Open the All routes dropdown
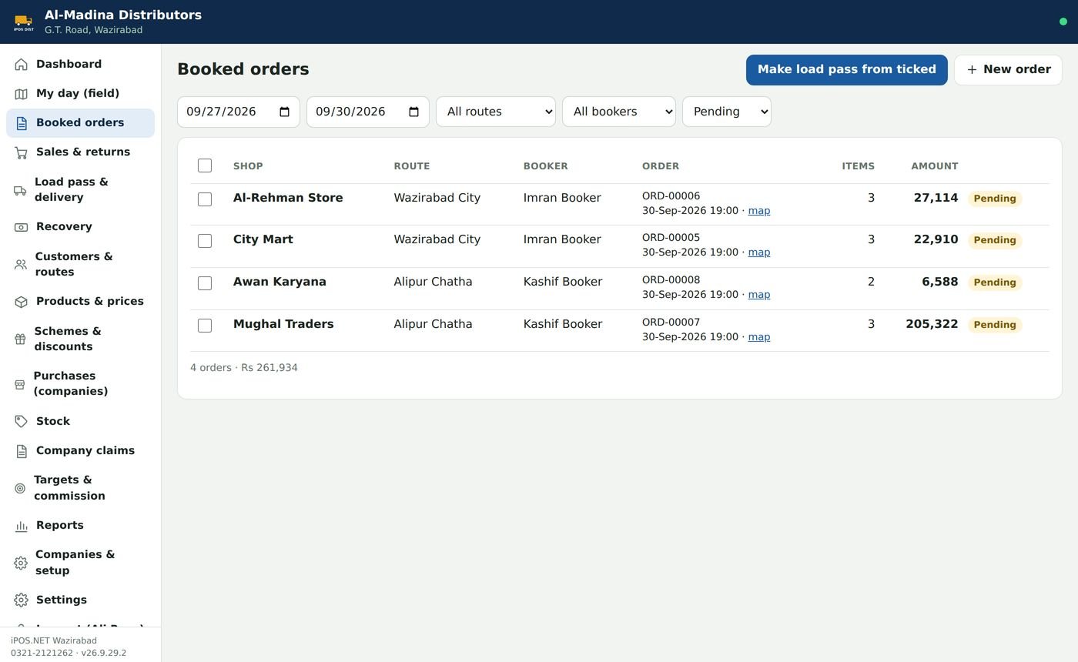The image size is (1078, 662). [496, 112]
